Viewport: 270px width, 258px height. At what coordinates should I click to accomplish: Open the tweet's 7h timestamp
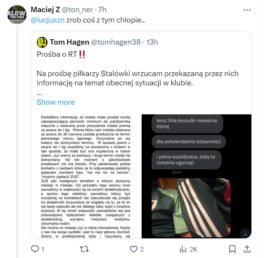point(102,10)
